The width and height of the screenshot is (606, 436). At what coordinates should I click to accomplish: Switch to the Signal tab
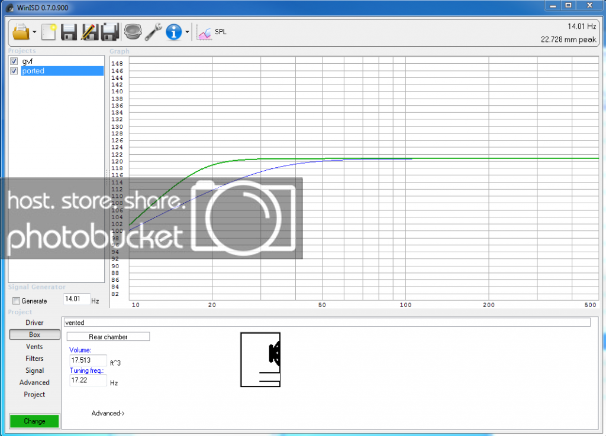[34, 370]
